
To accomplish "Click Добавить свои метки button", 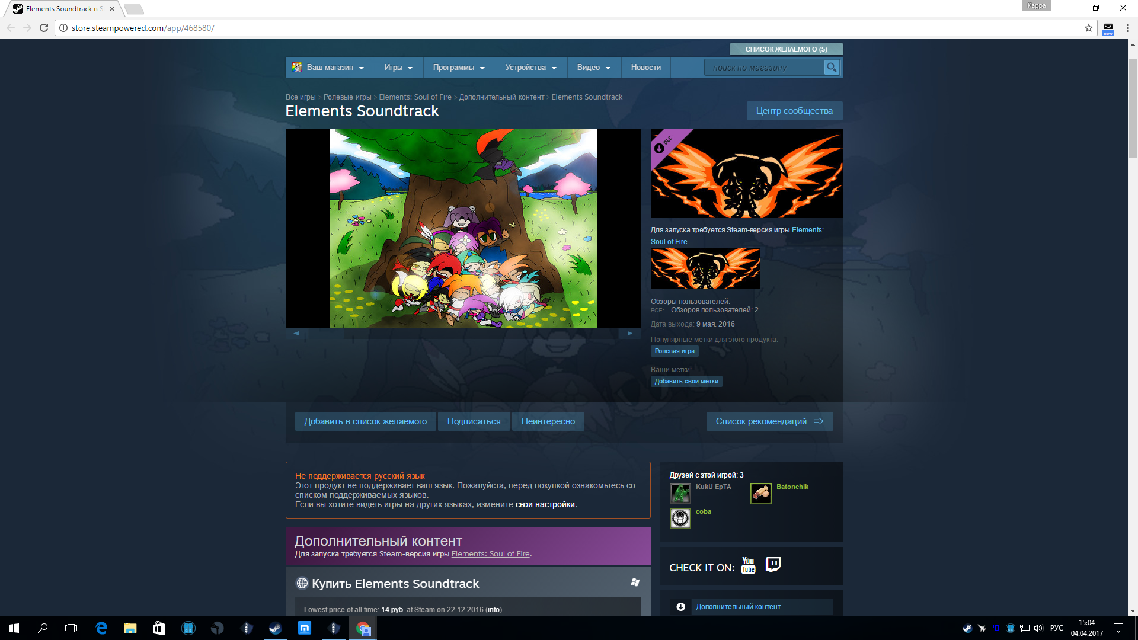I will (x=686, y=382).
